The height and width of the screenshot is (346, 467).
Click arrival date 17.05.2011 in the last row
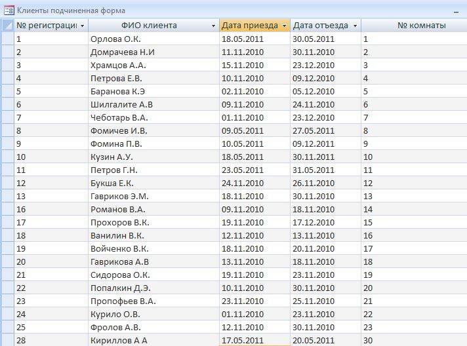coord(254,339)
